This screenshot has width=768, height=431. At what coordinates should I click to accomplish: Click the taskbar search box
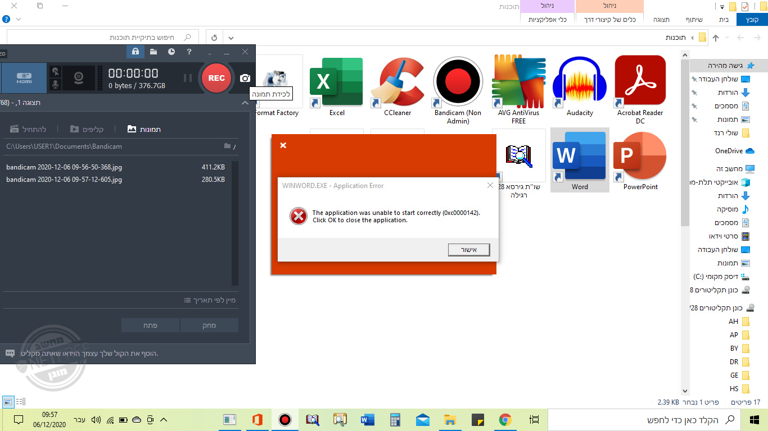point(644,419)
